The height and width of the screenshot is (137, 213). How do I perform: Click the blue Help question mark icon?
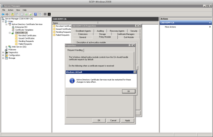click(x=36, y=14)
